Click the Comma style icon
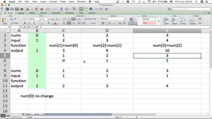212x119 pixels. coord(114,23)
